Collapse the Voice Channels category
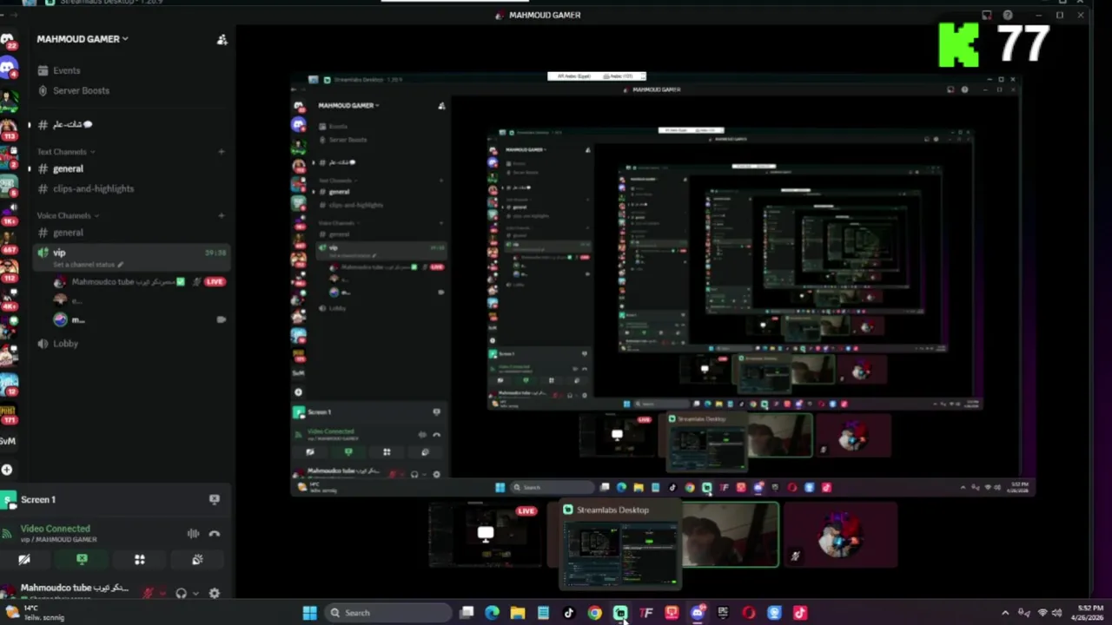Screen dimensions: 1112x625 (x=68, y=215)
